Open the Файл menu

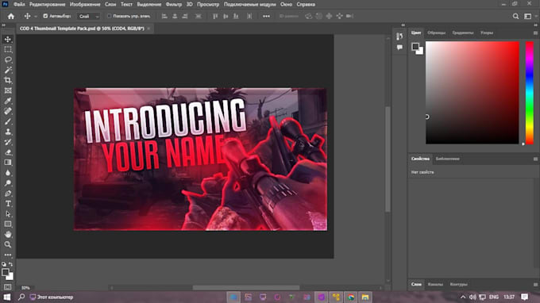coord(19,5)
